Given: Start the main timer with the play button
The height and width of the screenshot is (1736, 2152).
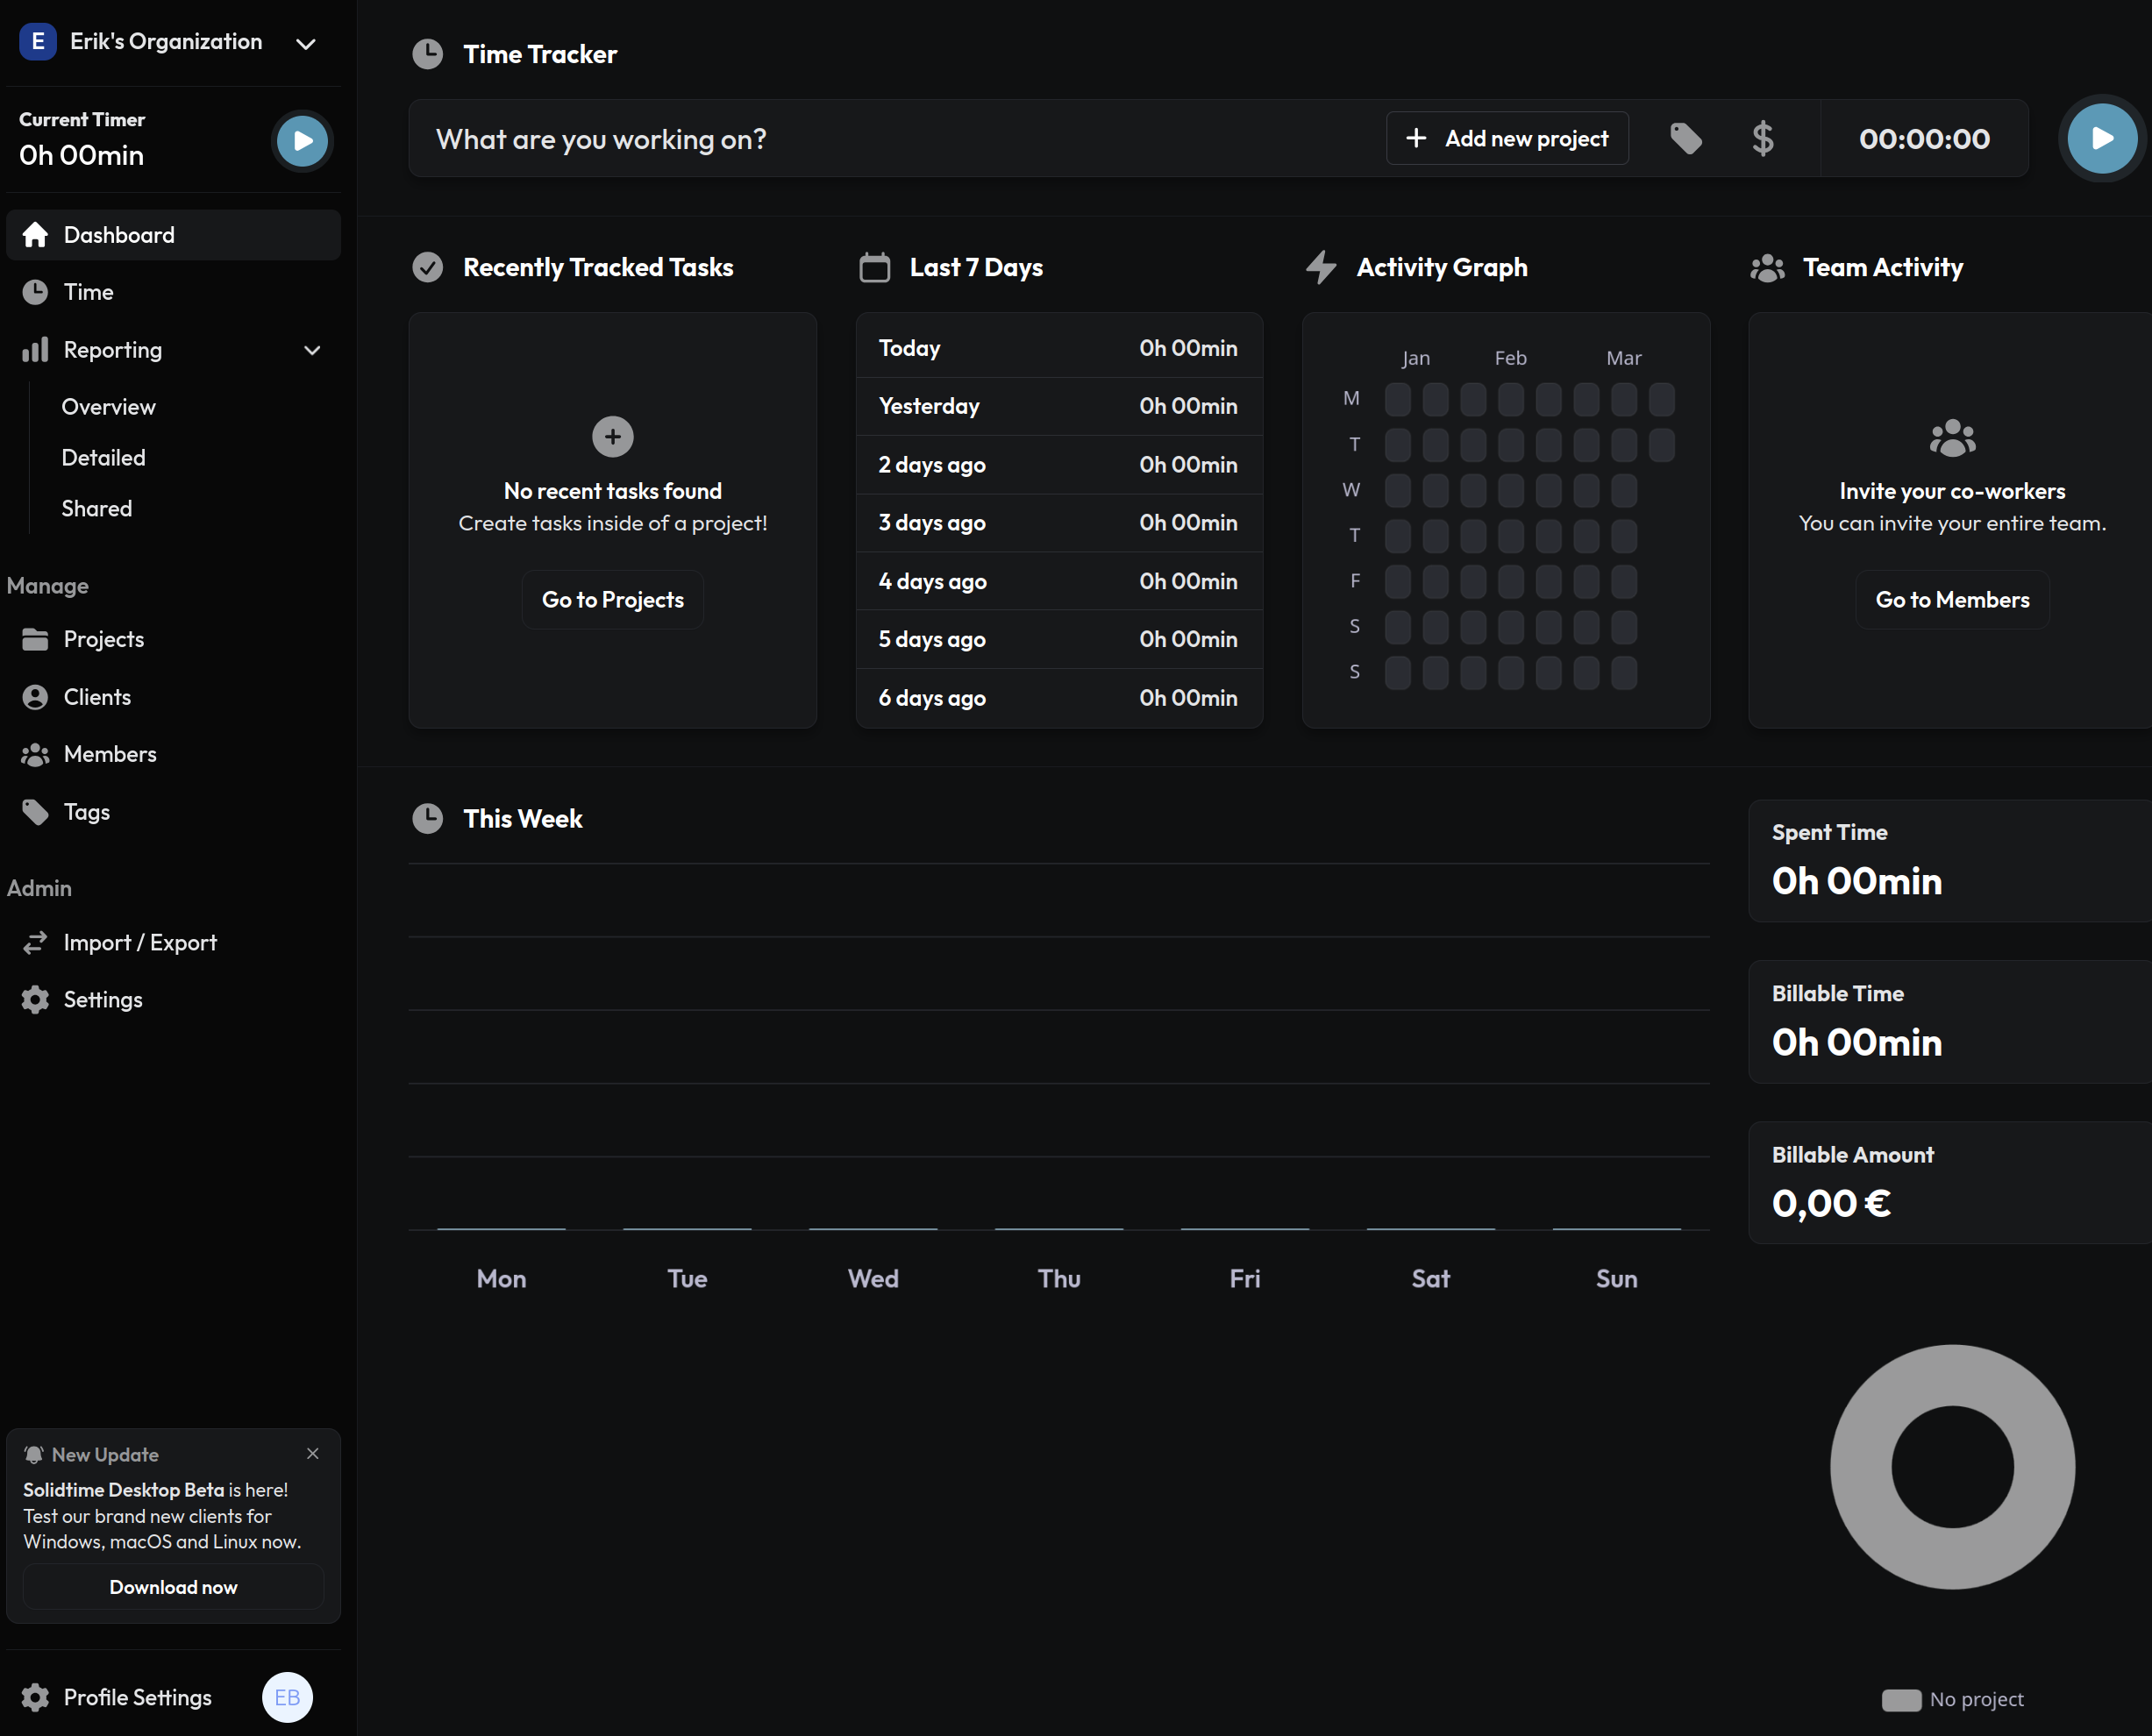Looking at the screenshot, I should (x=2101, y=138).
